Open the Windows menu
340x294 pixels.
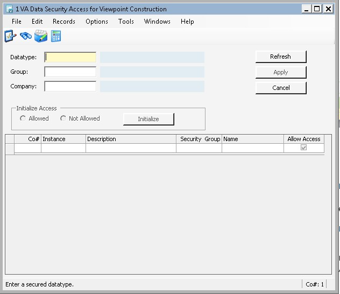(x=157, y=22)
